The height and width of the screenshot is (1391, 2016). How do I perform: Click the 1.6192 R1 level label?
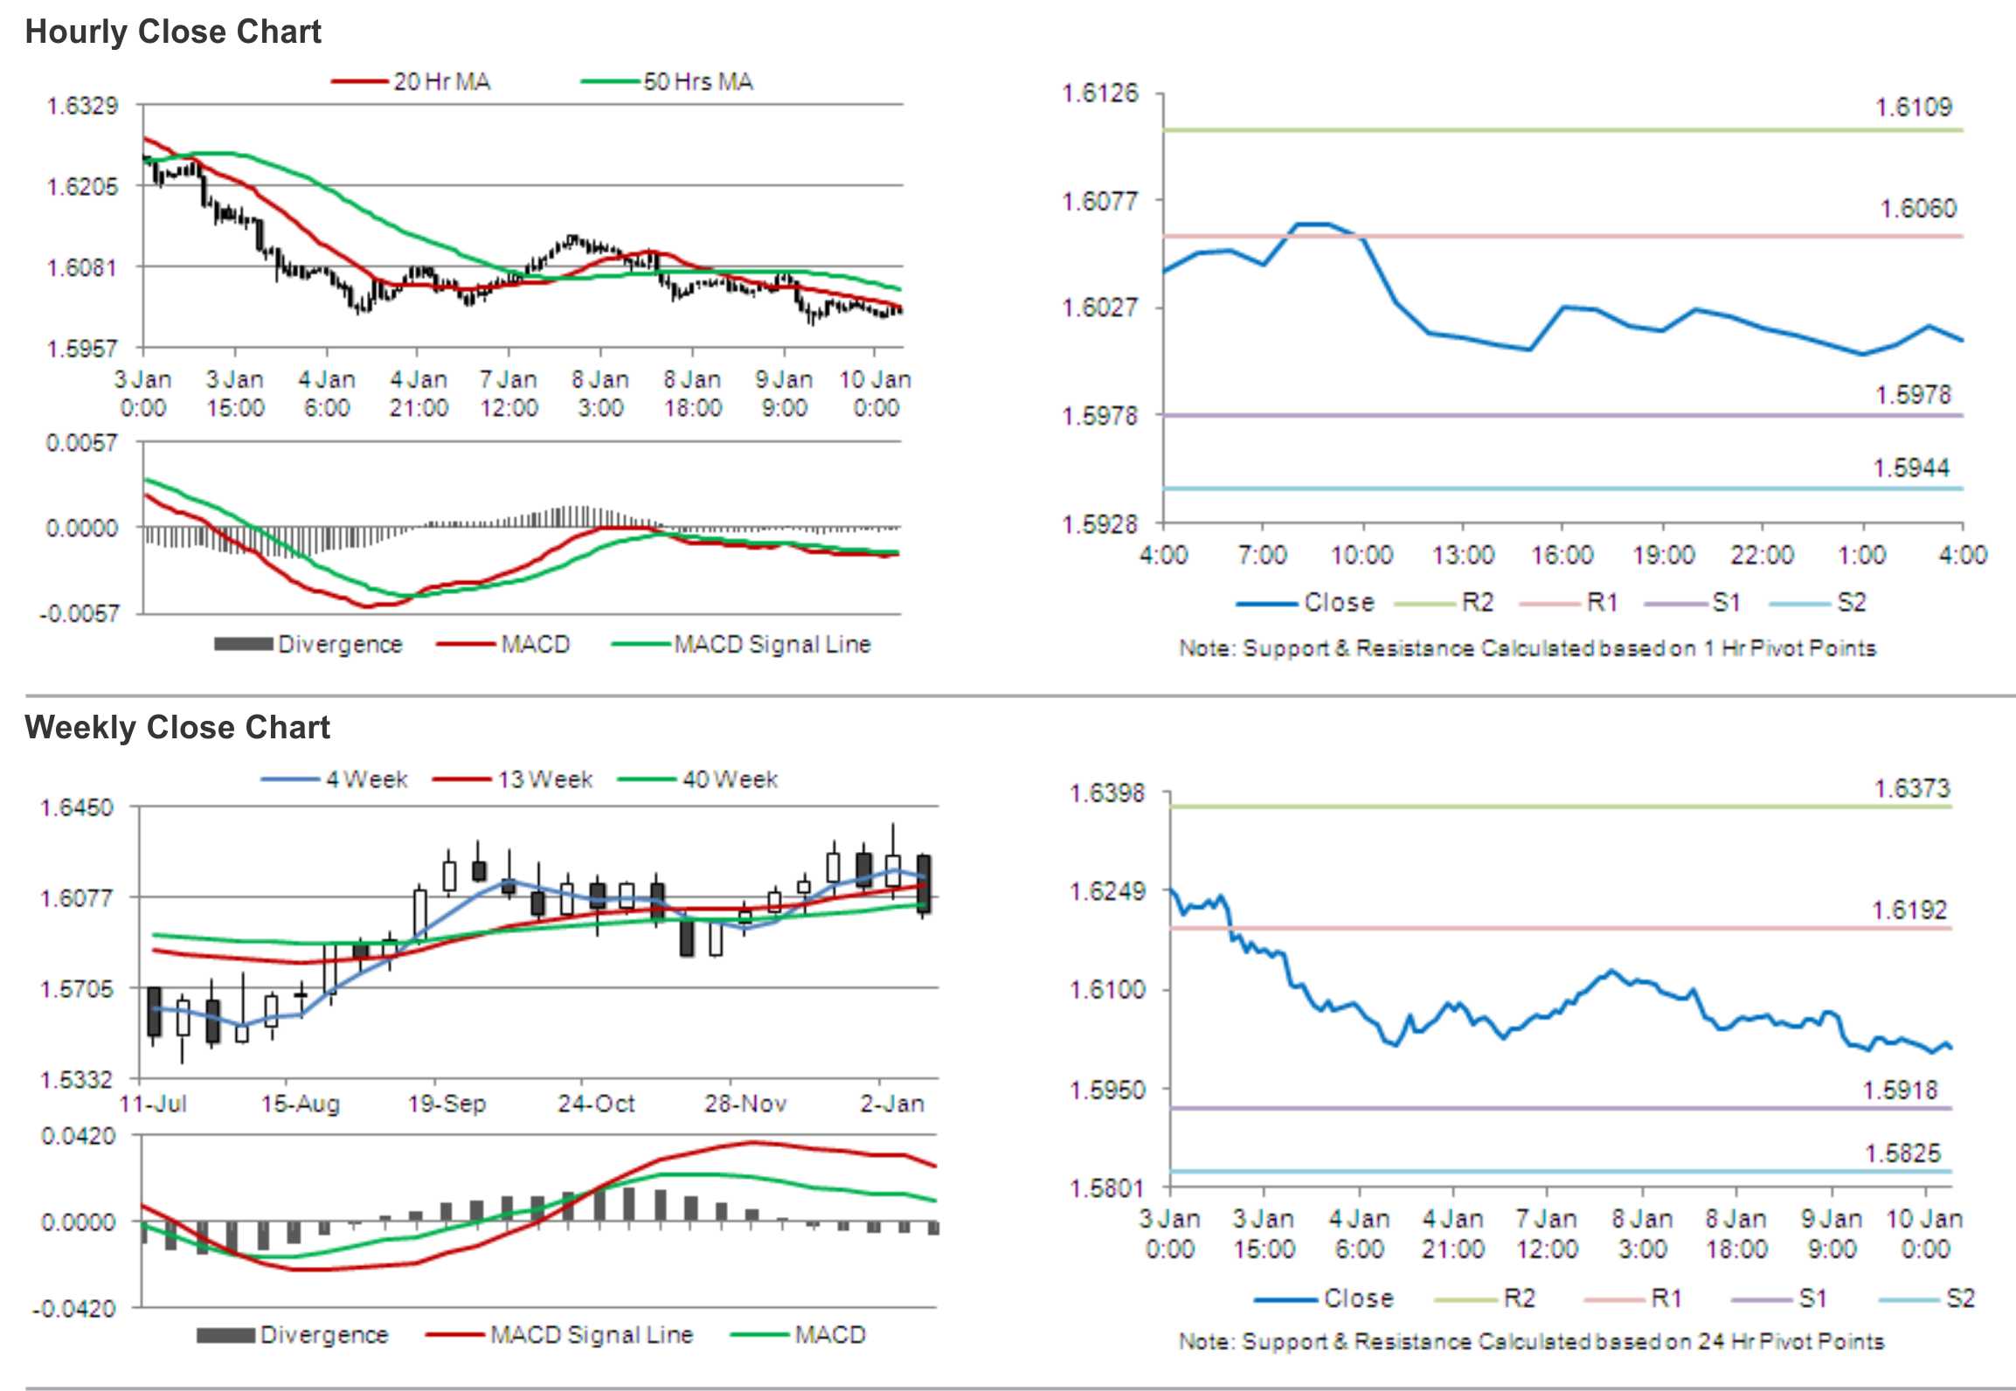pos(1909,910)
